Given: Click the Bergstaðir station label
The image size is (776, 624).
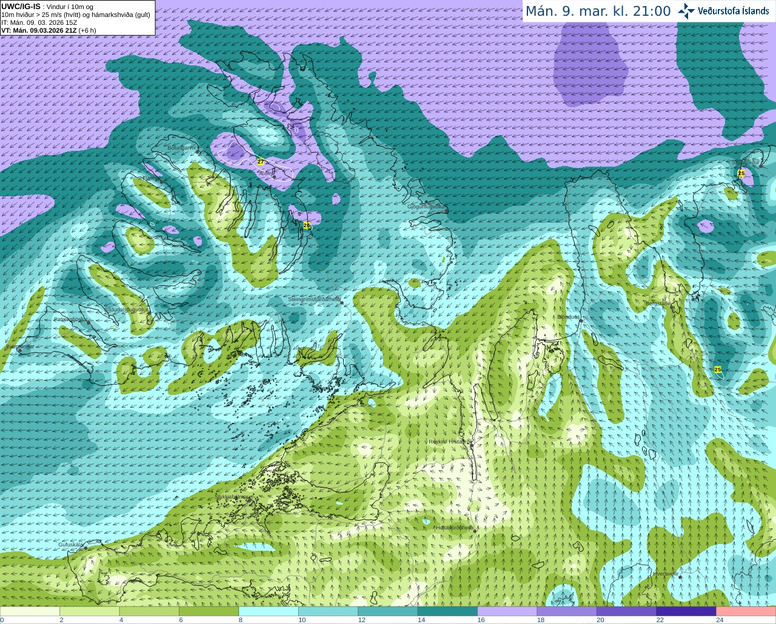Looking at the screenshot, I should (658, 304).
